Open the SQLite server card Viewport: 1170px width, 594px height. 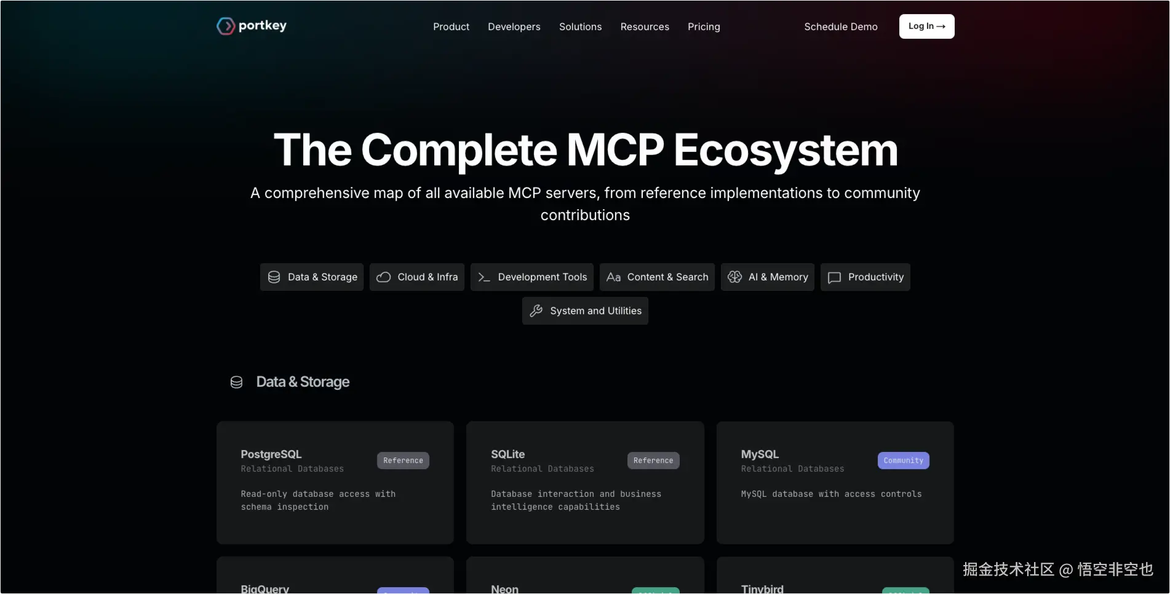click(585, 483)
